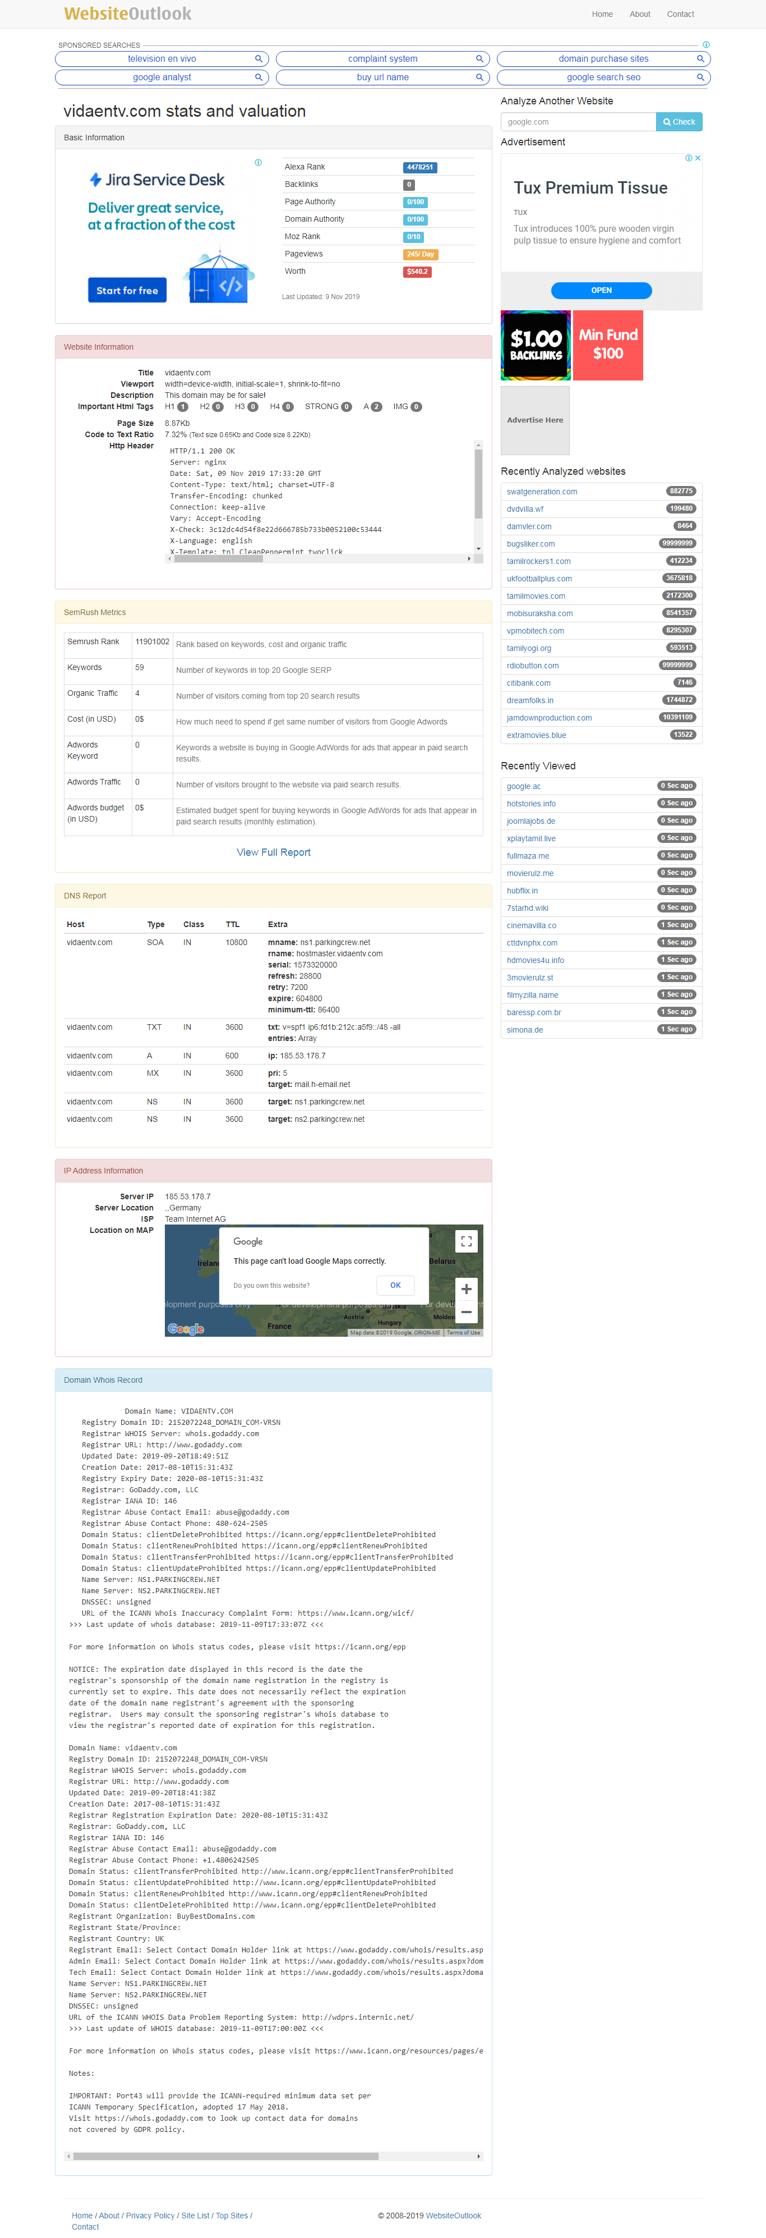Click Terms of Use on map
The height and width of the screenshot is (2238, 766).
463,1333
